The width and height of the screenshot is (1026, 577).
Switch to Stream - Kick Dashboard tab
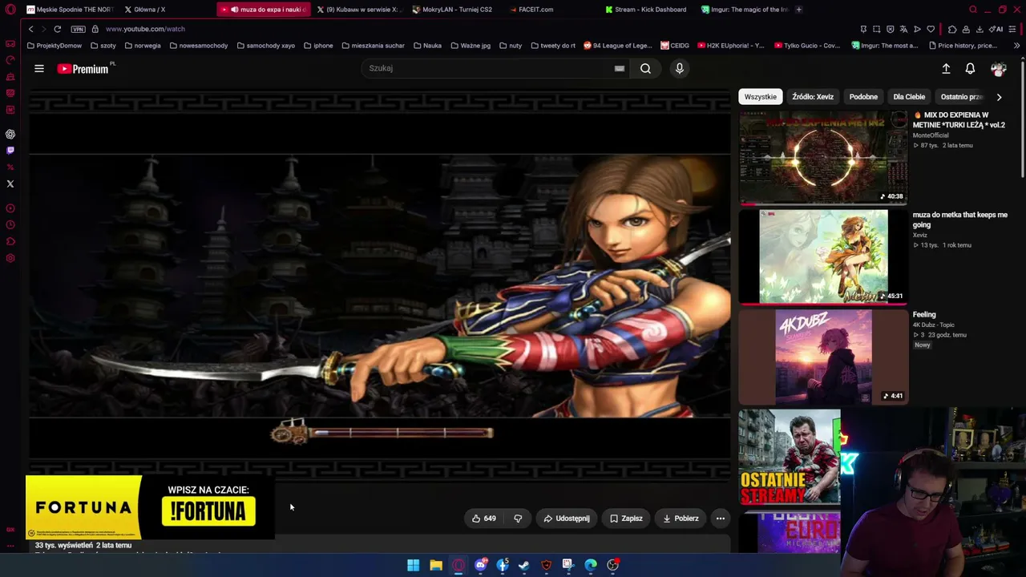(646, 10)
